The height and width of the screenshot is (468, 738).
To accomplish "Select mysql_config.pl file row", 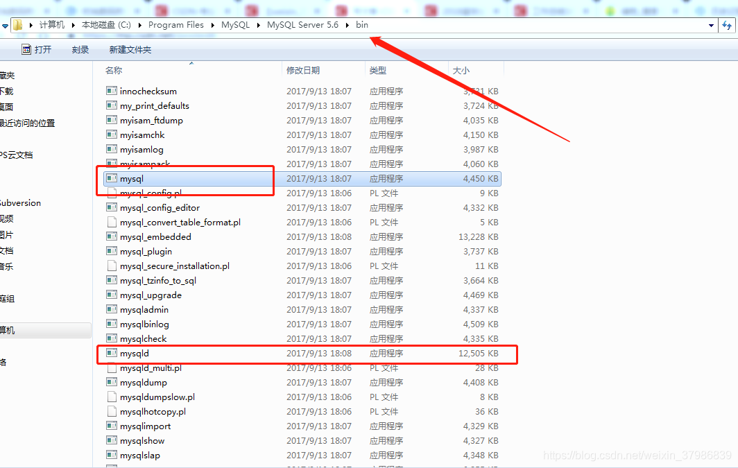I will click(x=302, y=193).
